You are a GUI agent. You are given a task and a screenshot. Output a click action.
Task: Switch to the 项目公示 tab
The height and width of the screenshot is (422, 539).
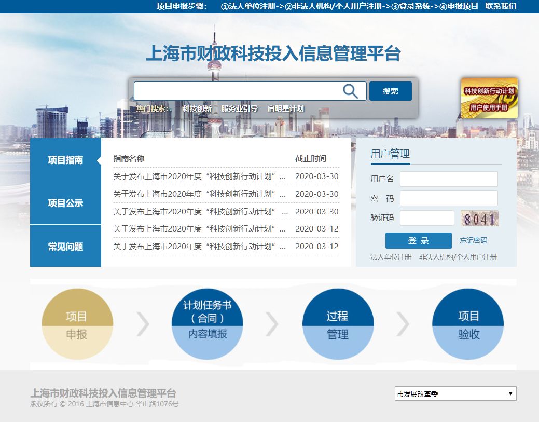[x=66, y=203]
